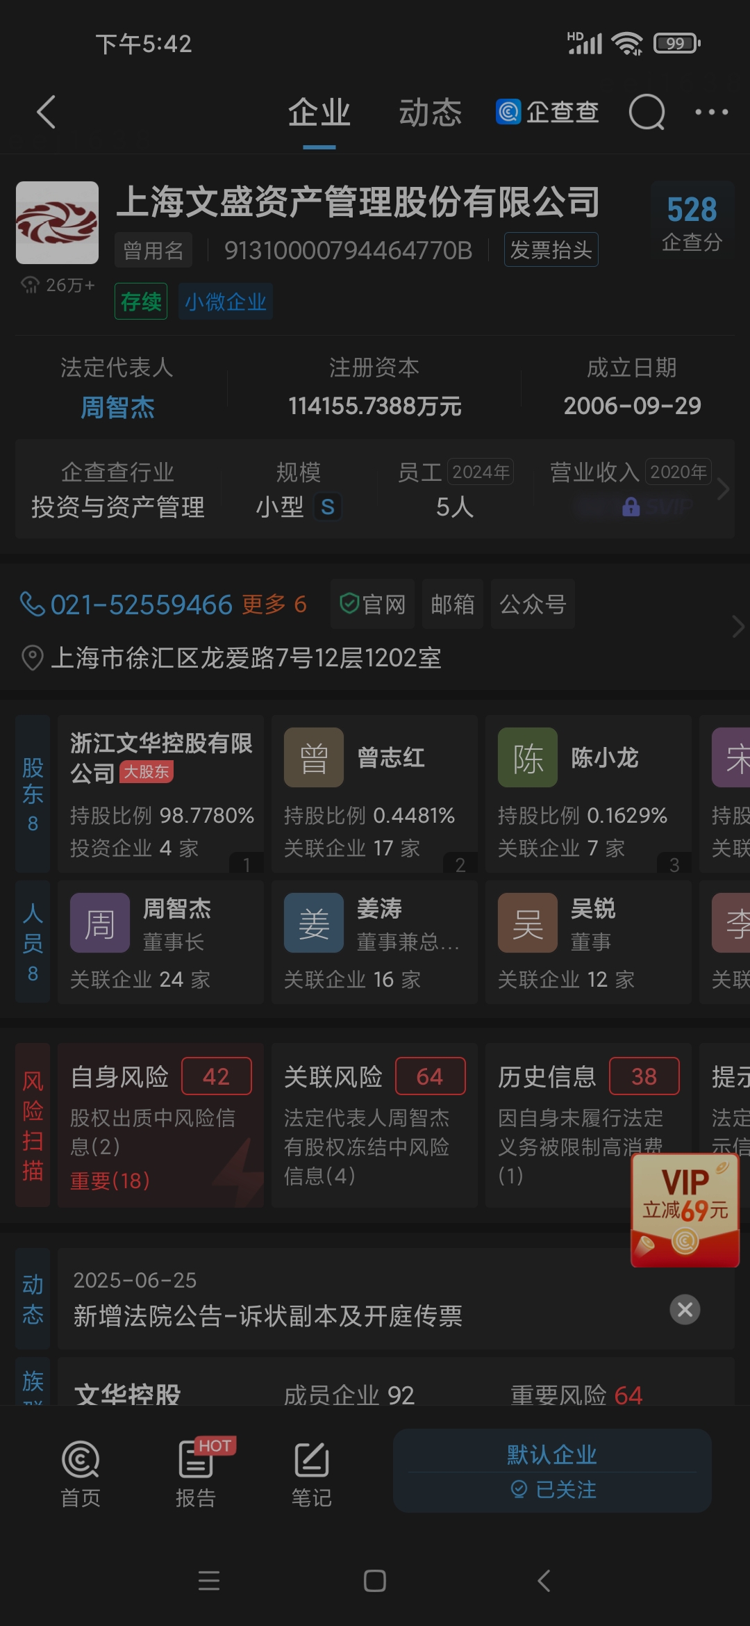Tap the back arrow at top left
The width and height of the screenshot is (750, 1626).
[x=46, y=112]
